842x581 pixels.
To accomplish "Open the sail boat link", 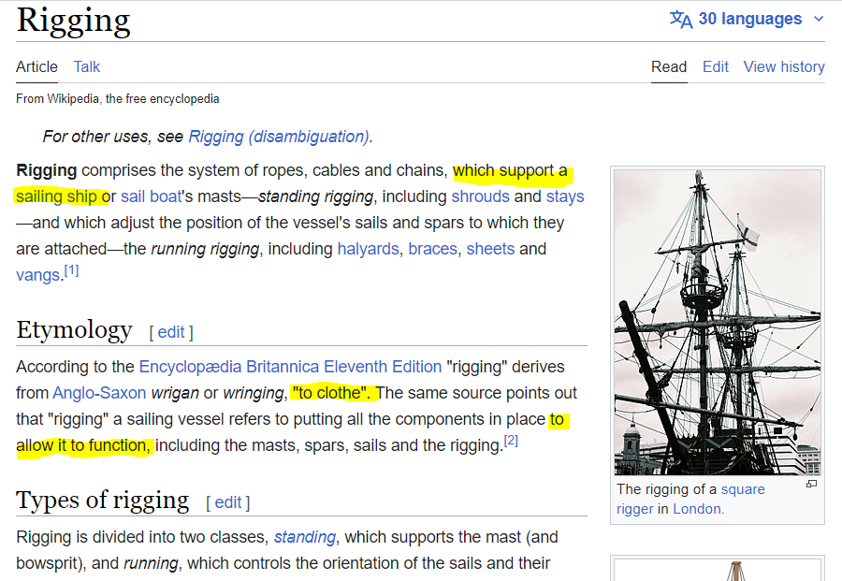I will [x=152, y=196].
